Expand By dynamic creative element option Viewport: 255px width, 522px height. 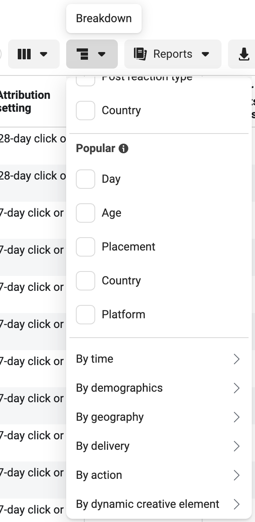pyautogui.click(x=159, y=504)
